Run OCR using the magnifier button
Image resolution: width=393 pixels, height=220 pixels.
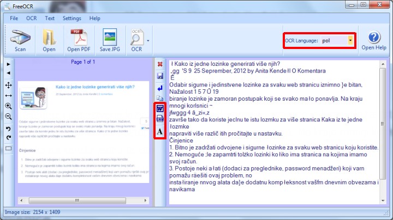[x=136, y=39]
